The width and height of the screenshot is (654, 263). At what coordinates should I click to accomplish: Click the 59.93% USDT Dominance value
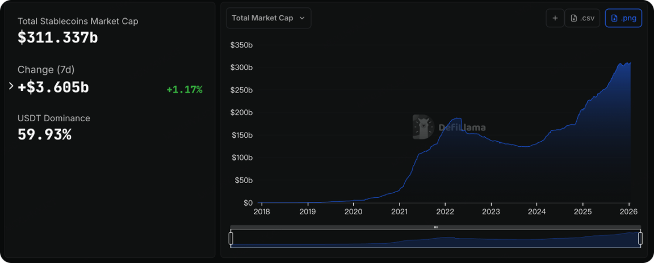coord(44,135)
